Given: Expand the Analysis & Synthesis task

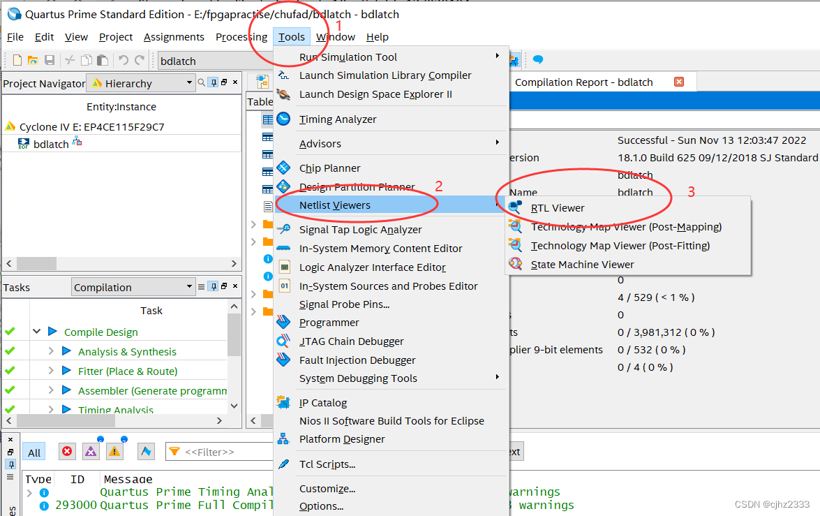Looking at the screenshot, I should pos(51,351).
